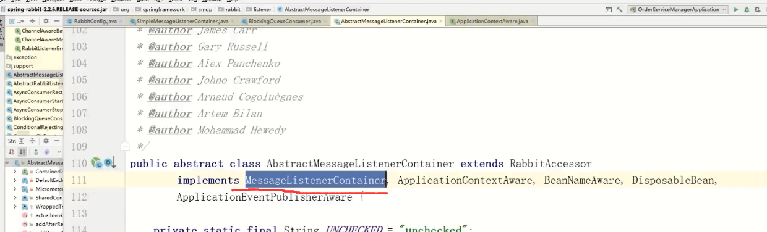Toggle sort alphabetically in Structure panel
The image size is (767, 232).
tap(23, 151)
